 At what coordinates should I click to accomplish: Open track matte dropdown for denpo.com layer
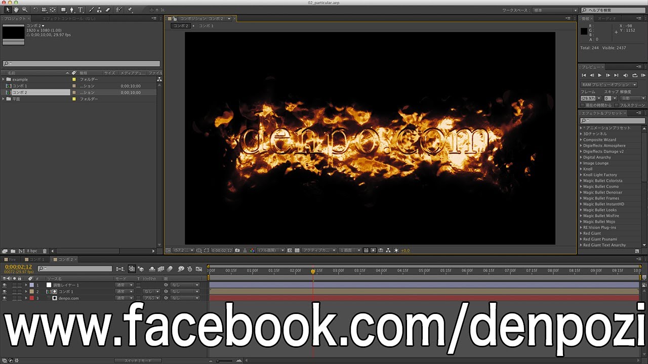151,298
